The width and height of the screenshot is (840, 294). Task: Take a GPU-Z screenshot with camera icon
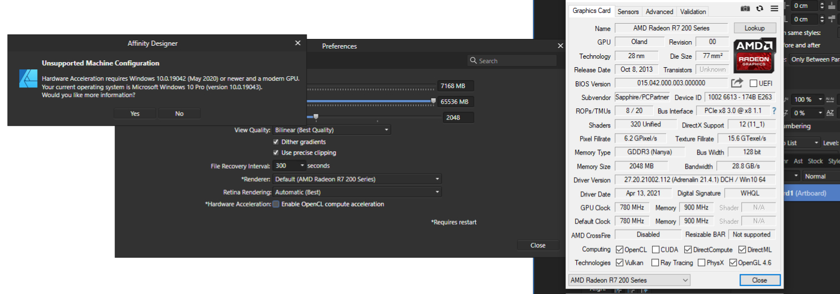click(x=745, y=8)
